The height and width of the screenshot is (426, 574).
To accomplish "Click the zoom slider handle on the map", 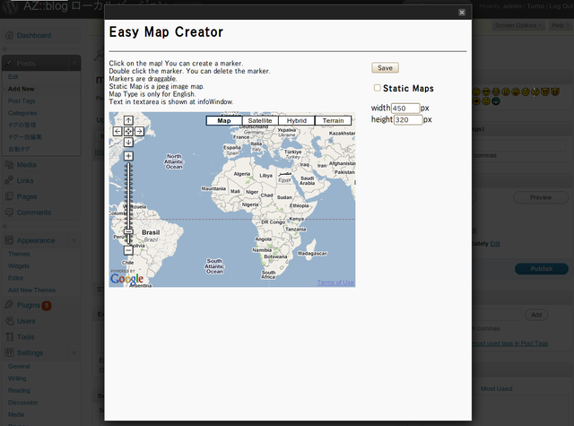I will [128, 231].
